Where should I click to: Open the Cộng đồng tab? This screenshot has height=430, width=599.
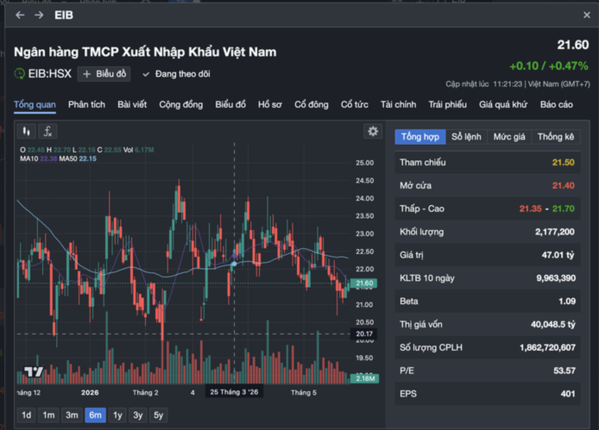(181, 105)
